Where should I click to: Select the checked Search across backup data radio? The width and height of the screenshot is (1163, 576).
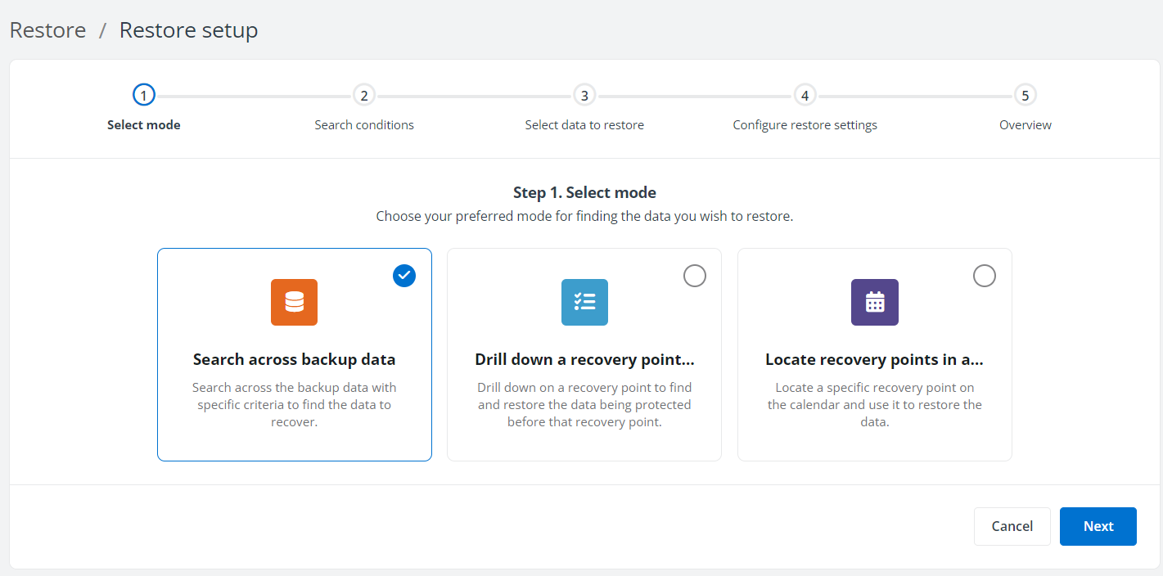[404, 276]
